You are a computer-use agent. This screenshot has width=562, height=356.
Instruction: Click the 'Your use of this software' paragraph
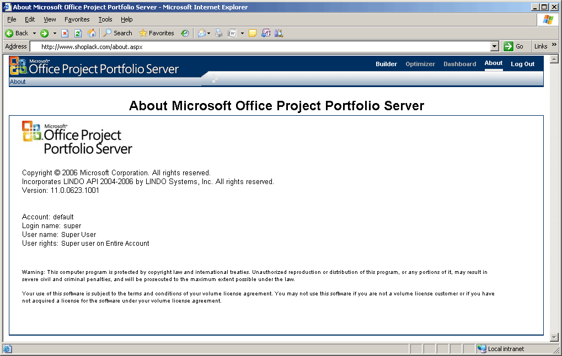(258, 297)
